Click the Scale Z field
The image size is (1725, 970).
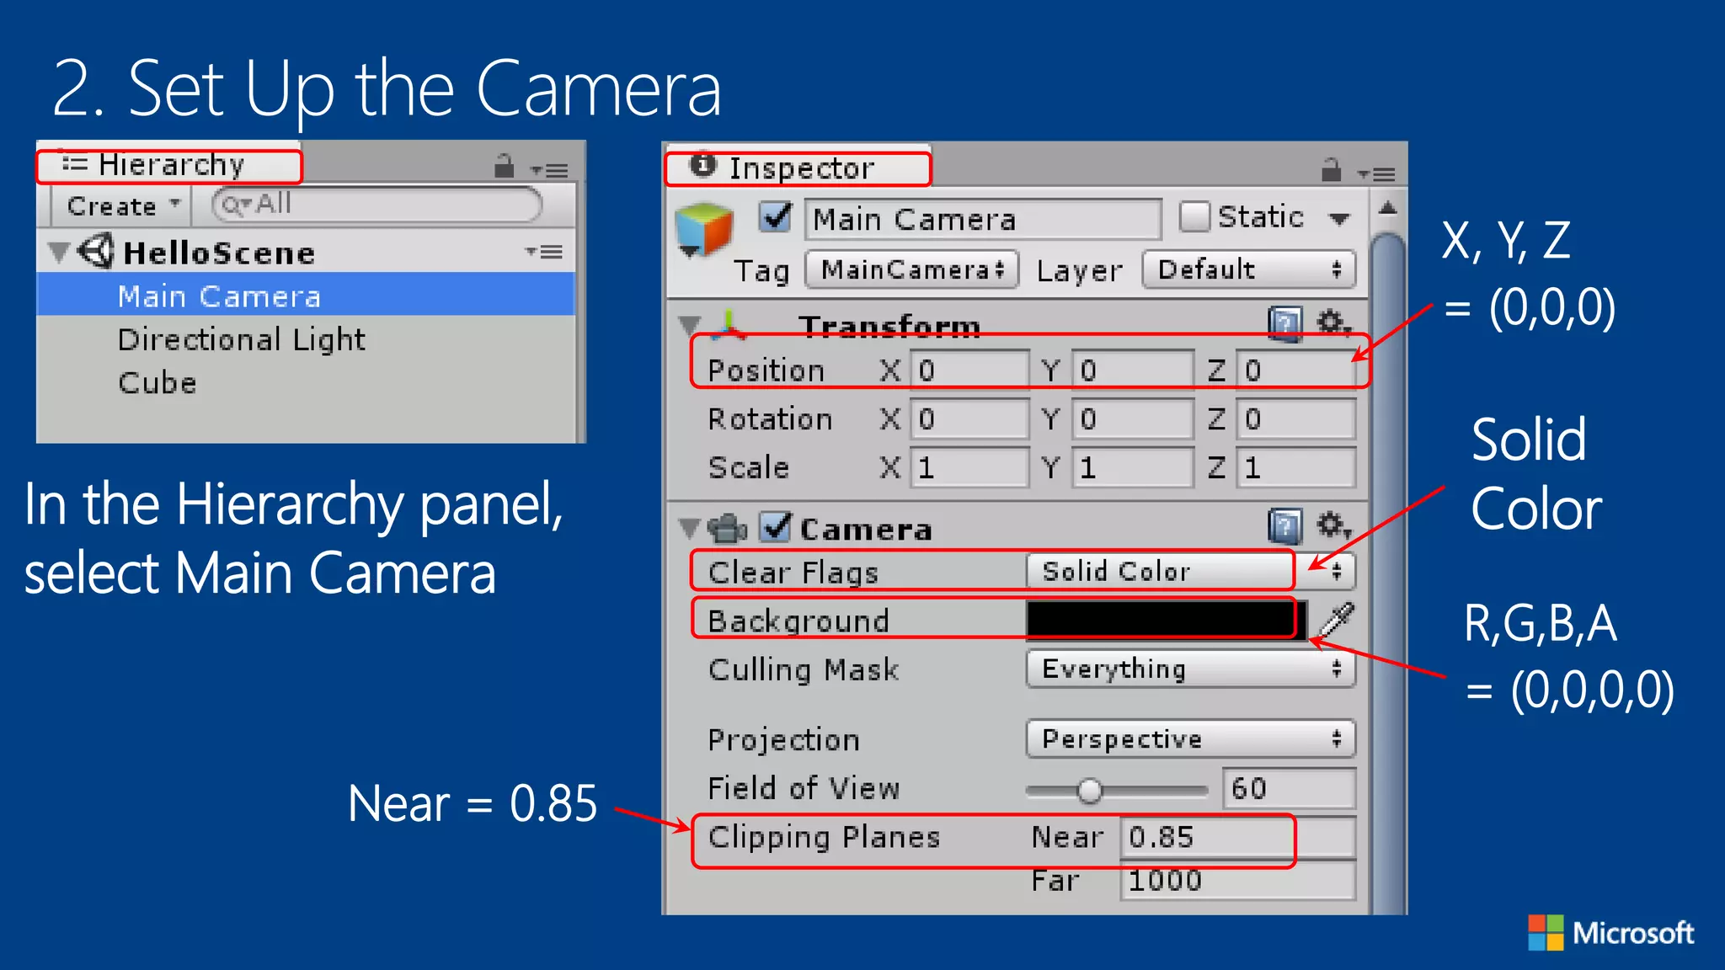pyautogui.click(x=1296, y=467)
